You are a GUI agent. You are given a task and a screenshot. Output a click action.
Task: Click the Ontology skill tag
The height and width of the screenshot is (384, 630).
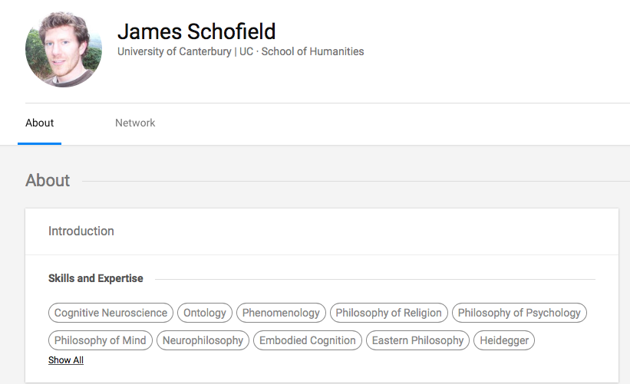(205, 313)
